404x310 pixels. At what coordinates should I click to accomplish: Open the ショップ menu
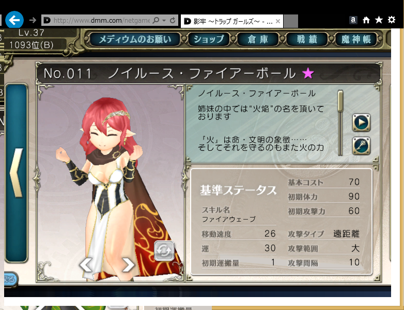click(x=208, y=39)
